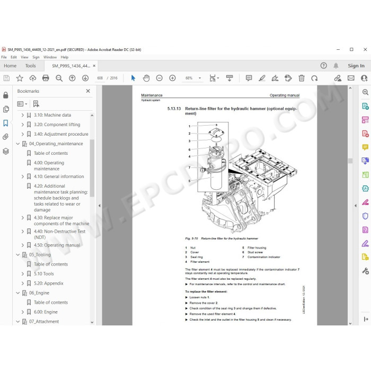Open the Help question mark

324,66
